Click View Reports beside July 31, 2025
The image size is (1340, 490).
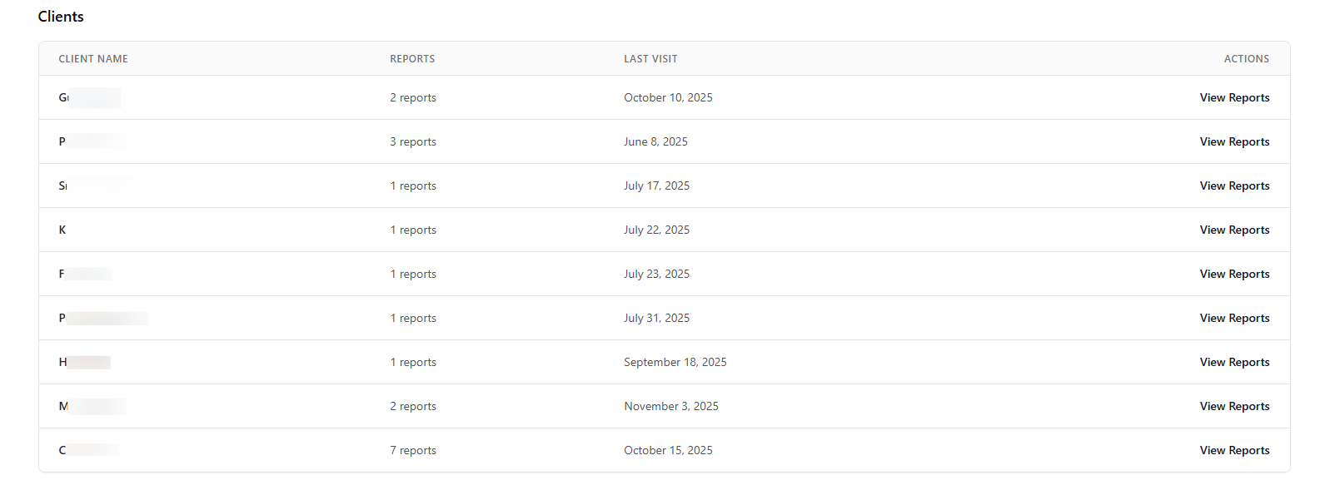point(1234,318)
